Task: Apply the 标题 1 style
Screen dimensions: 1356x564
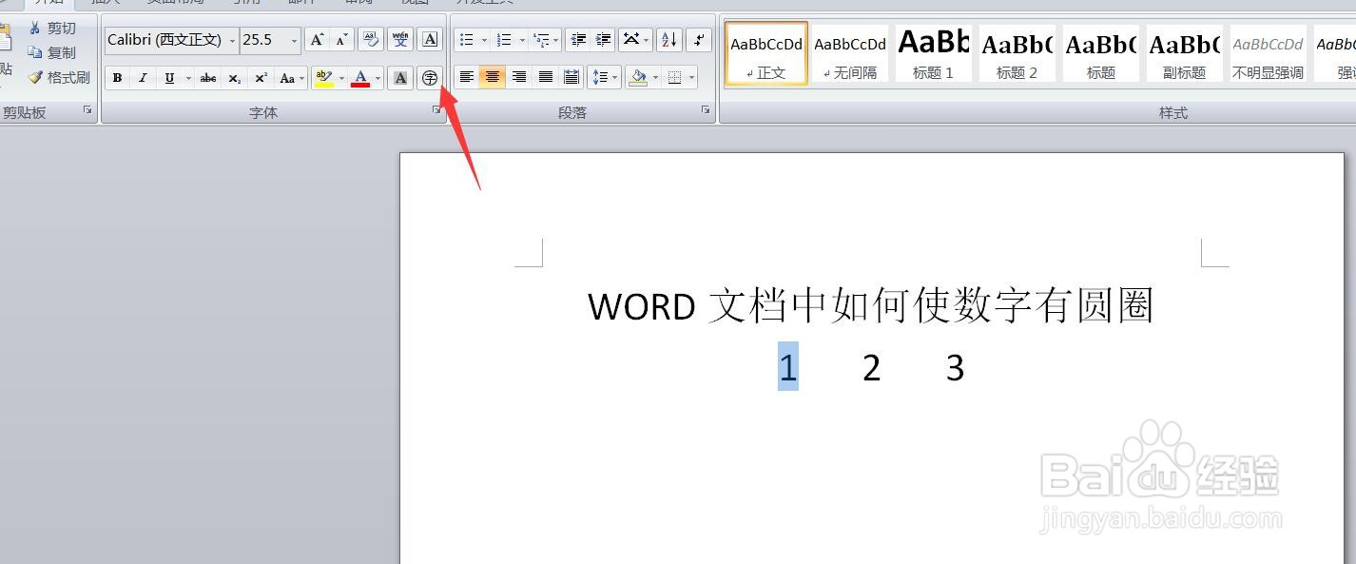Action: pos(933,54)
